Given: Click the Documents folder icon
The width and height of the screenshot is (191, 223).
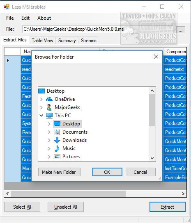Looking at the screenshot, I should tap(57, 132).
